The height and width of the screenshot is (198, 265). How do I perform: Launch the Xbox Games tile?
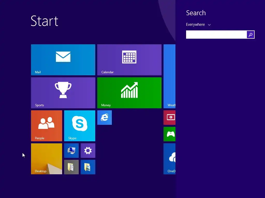[x=170, y=134]
